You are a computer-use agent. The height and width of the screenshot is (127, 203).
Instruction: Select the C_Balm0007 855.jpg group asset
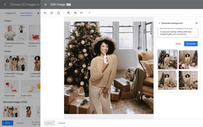point(16,63)
